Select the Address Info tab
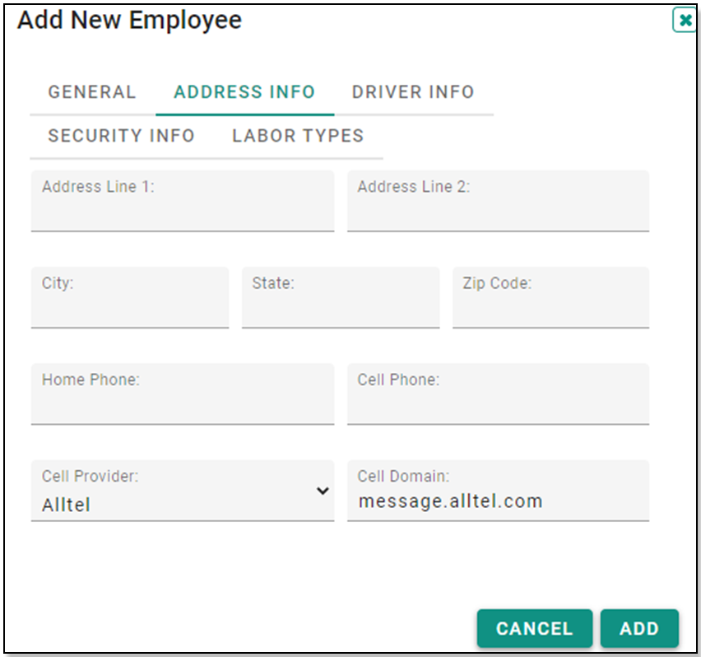Image resolution: width=701 pixels, height=657 pixels. pos(244,92)
